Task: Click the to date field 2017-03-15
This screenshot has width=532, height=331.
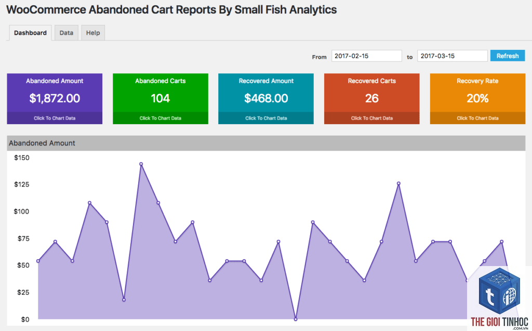Action: pos(453,56)
